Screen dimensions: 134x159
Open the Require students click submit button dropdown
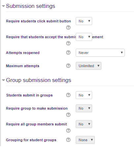[84, 21]
